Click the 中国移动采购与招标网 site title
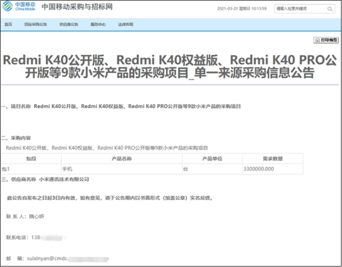Viewport: 342px width, 267px height. tap(77, 7)
